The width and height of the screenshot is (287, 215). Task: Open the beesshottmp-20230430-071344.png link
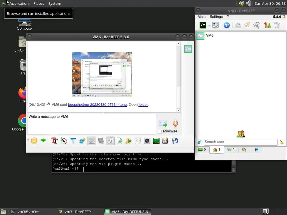point(97,105)
